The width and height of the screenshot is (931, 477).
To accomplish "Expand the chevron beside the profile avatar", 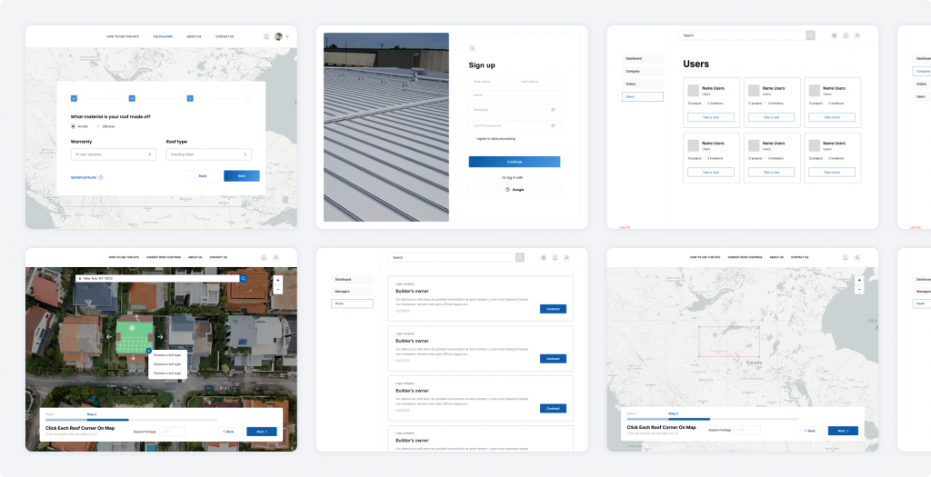I will (287, 36).
